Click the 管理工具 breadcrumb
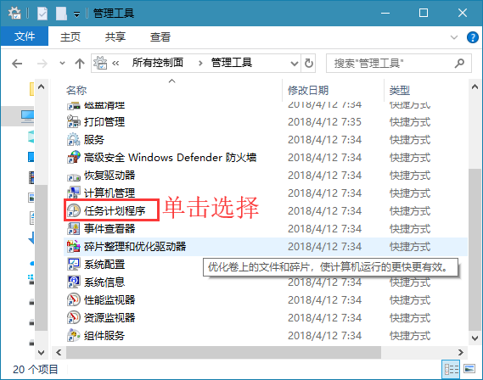The height and width of the screenshot is (380, 483). (232, 63)
